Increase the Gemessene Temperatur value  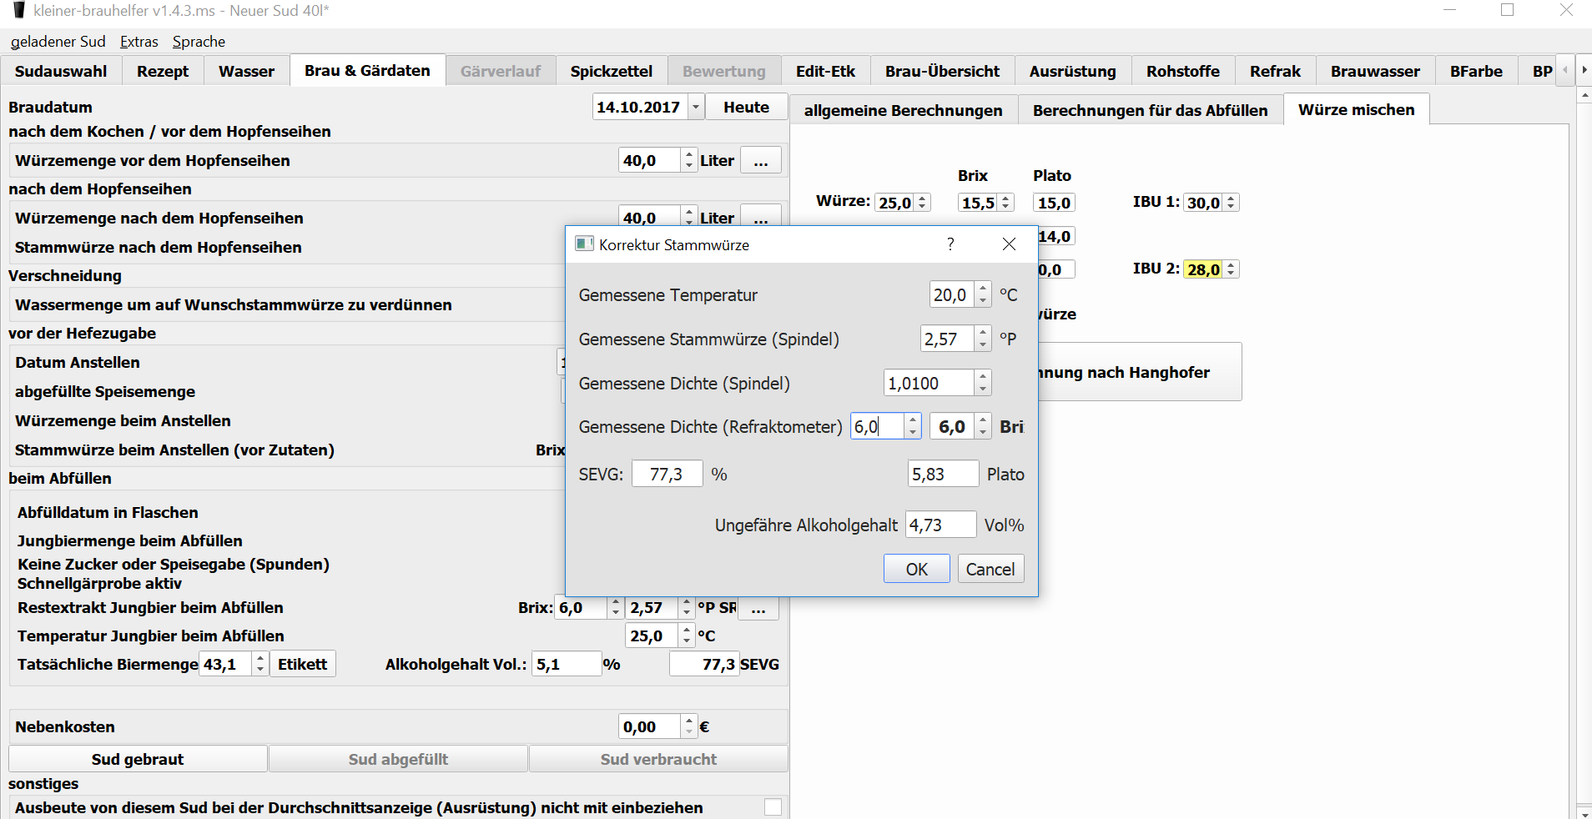(x=983, y=289)
